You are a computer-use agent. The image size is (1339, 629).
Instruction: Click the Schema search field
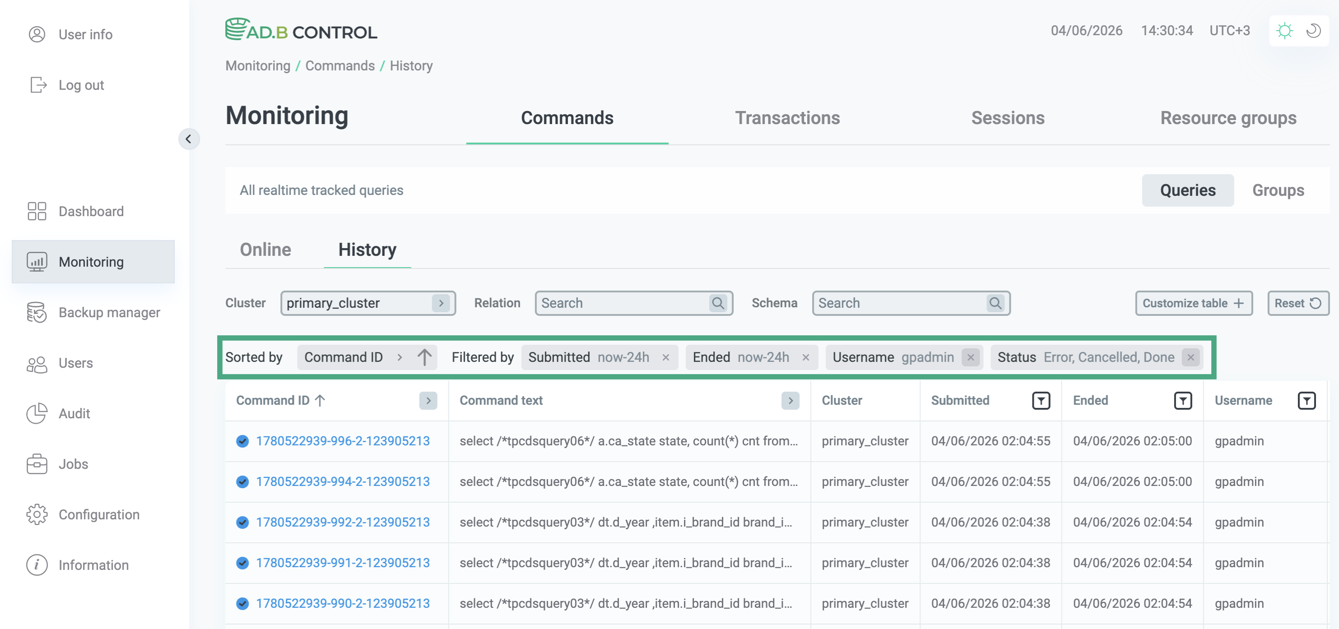point(911,303)
